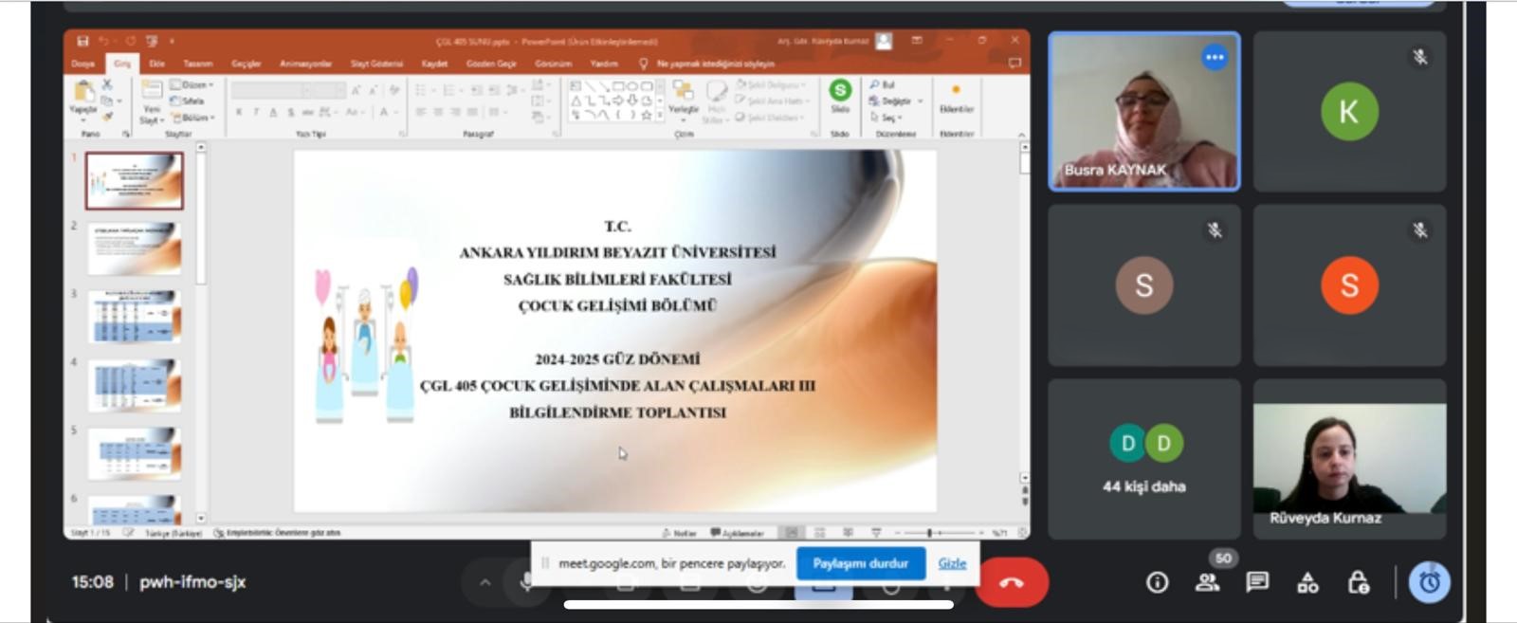This screenshot has height=623, width=1517.
Task: Open the Activities shapes icon
Action: [1307, 582]
